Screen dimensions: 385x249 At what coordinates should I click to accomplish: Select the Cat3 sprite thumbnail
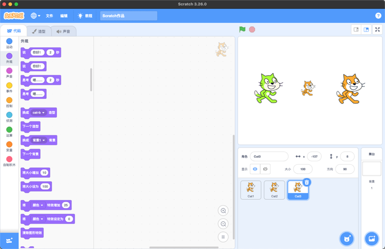click(298, 190)
